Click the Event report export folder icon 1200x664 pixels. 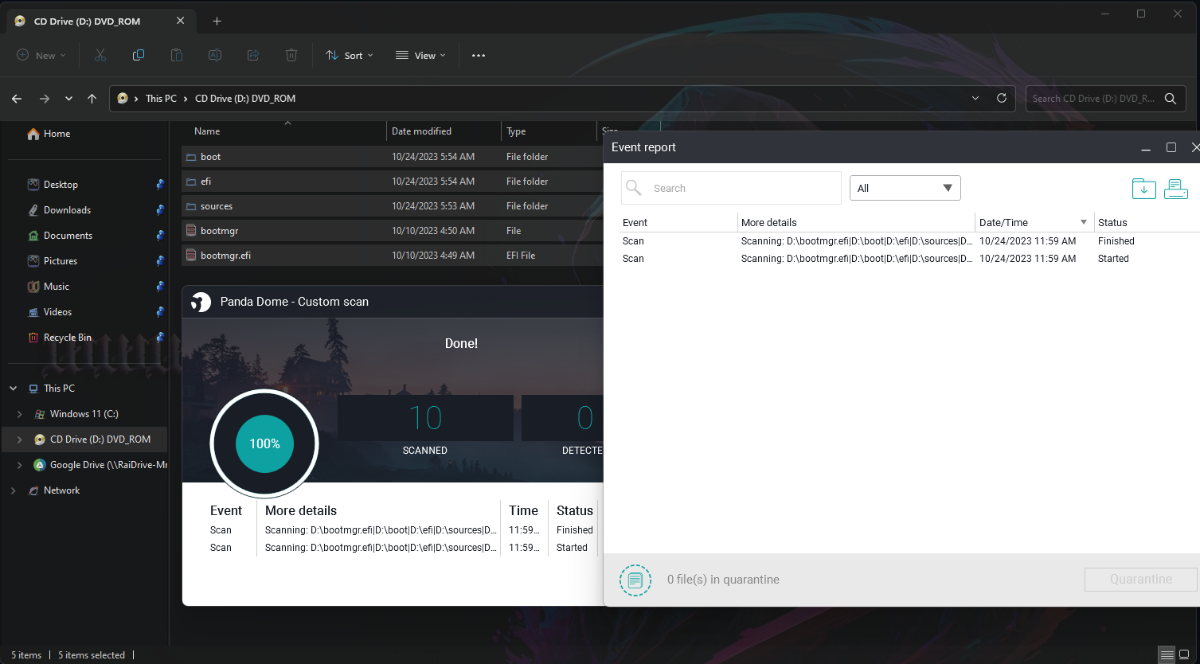click(x=1144, y=189)
